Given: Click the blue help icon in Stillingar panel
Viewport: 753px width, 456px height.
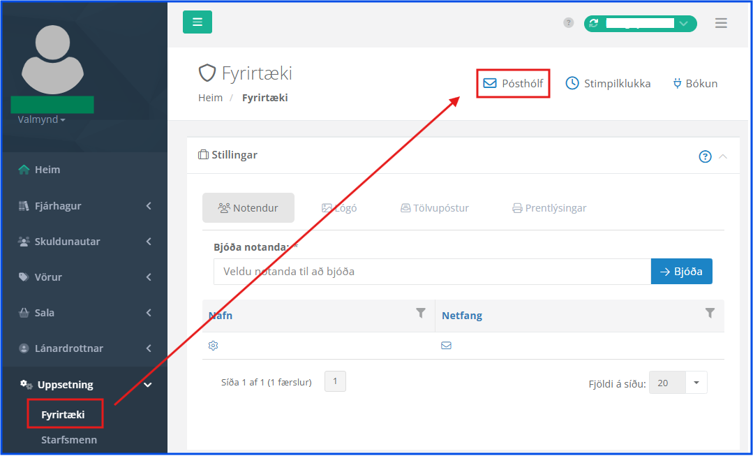Looking at the screenshot, I should 705,156.
